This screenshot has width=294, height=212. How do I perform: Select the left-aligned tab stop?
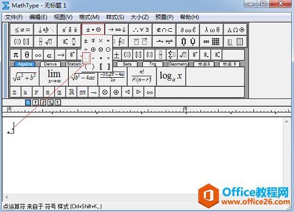click(x=28, y=102)
